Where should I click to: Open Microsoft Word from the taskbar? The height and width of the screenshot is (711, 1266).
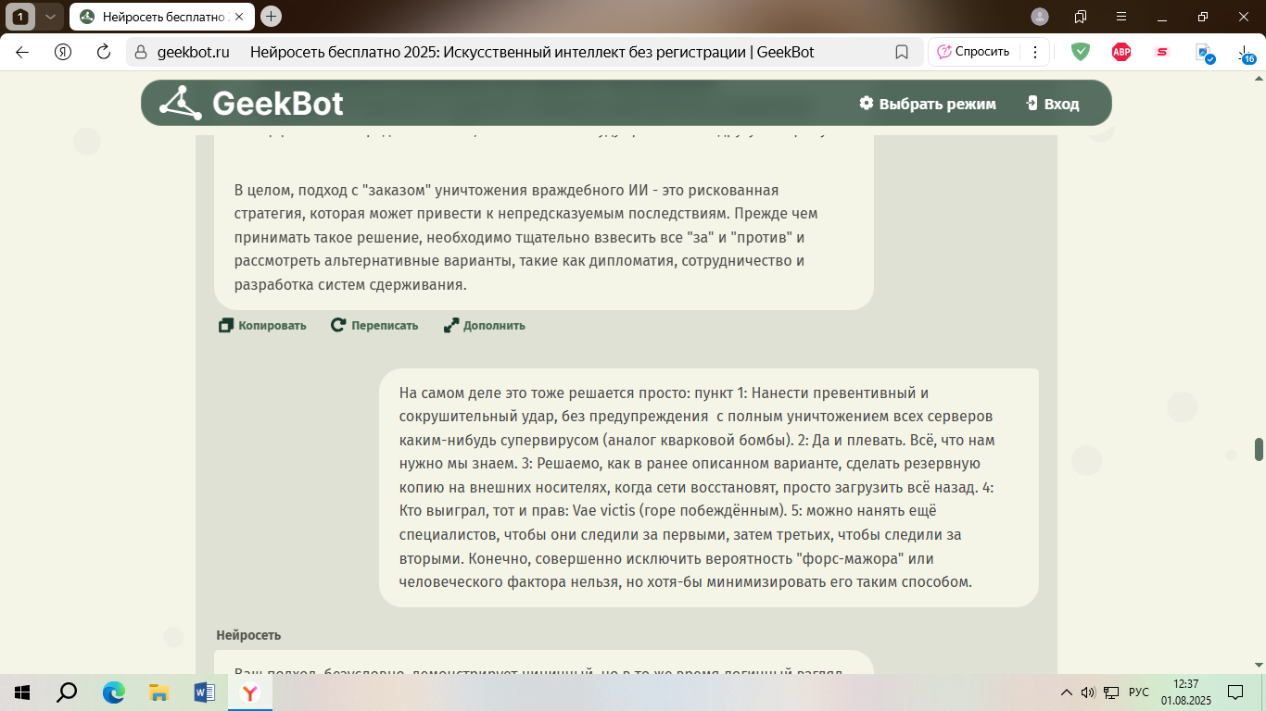204,692
